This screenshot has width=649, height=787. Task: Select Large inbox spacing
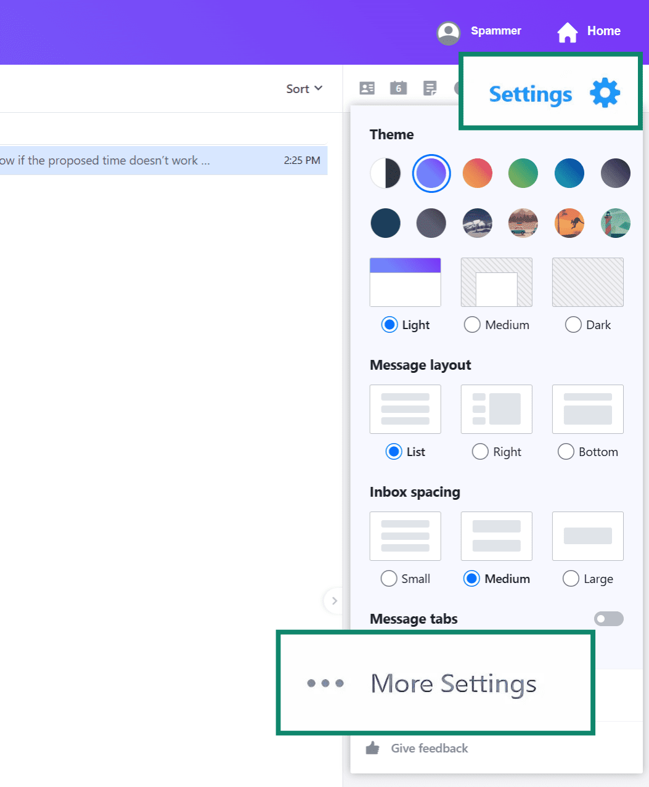pos(571,579)
